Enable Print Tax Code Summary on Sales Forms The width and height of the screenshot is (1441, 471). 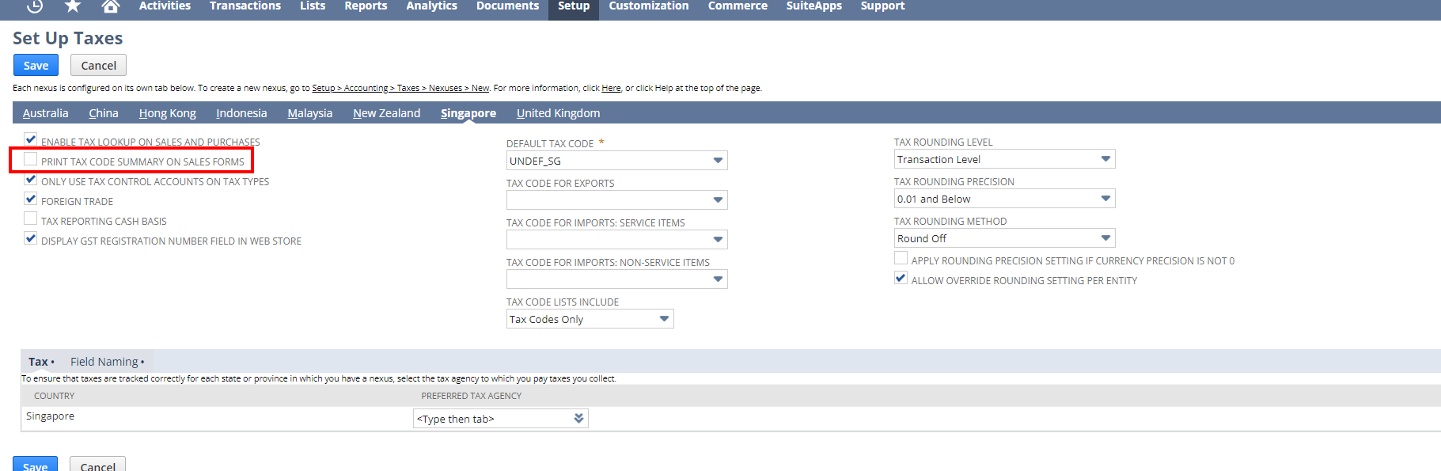click(31, 160)
